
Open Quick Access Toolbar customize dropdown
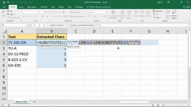[x=30, y=2]
